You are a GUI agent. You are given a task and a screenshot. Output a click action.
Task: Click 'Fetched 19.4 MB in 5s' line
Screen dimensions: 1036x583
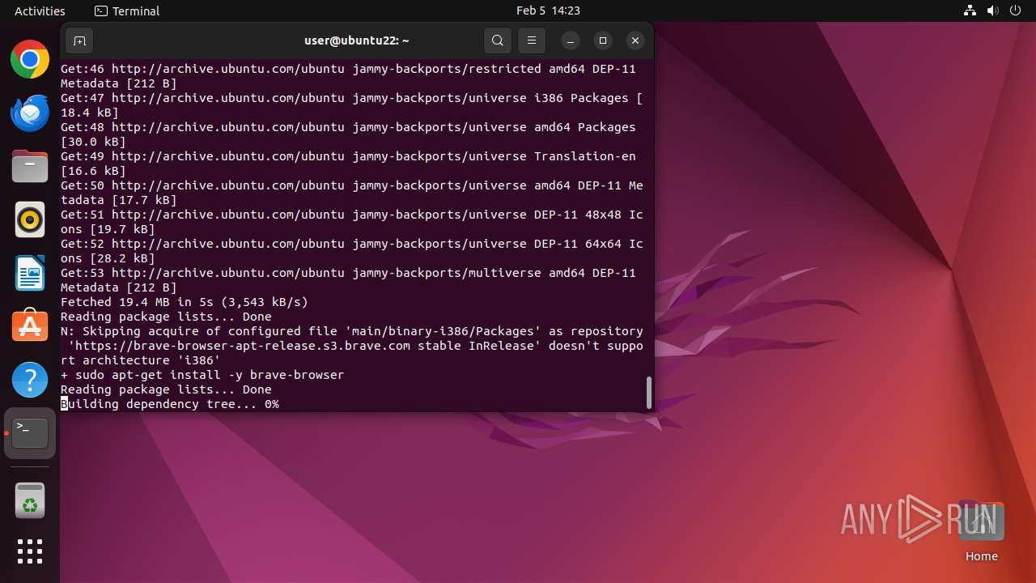pyautogui.click(x=185, y=302)
